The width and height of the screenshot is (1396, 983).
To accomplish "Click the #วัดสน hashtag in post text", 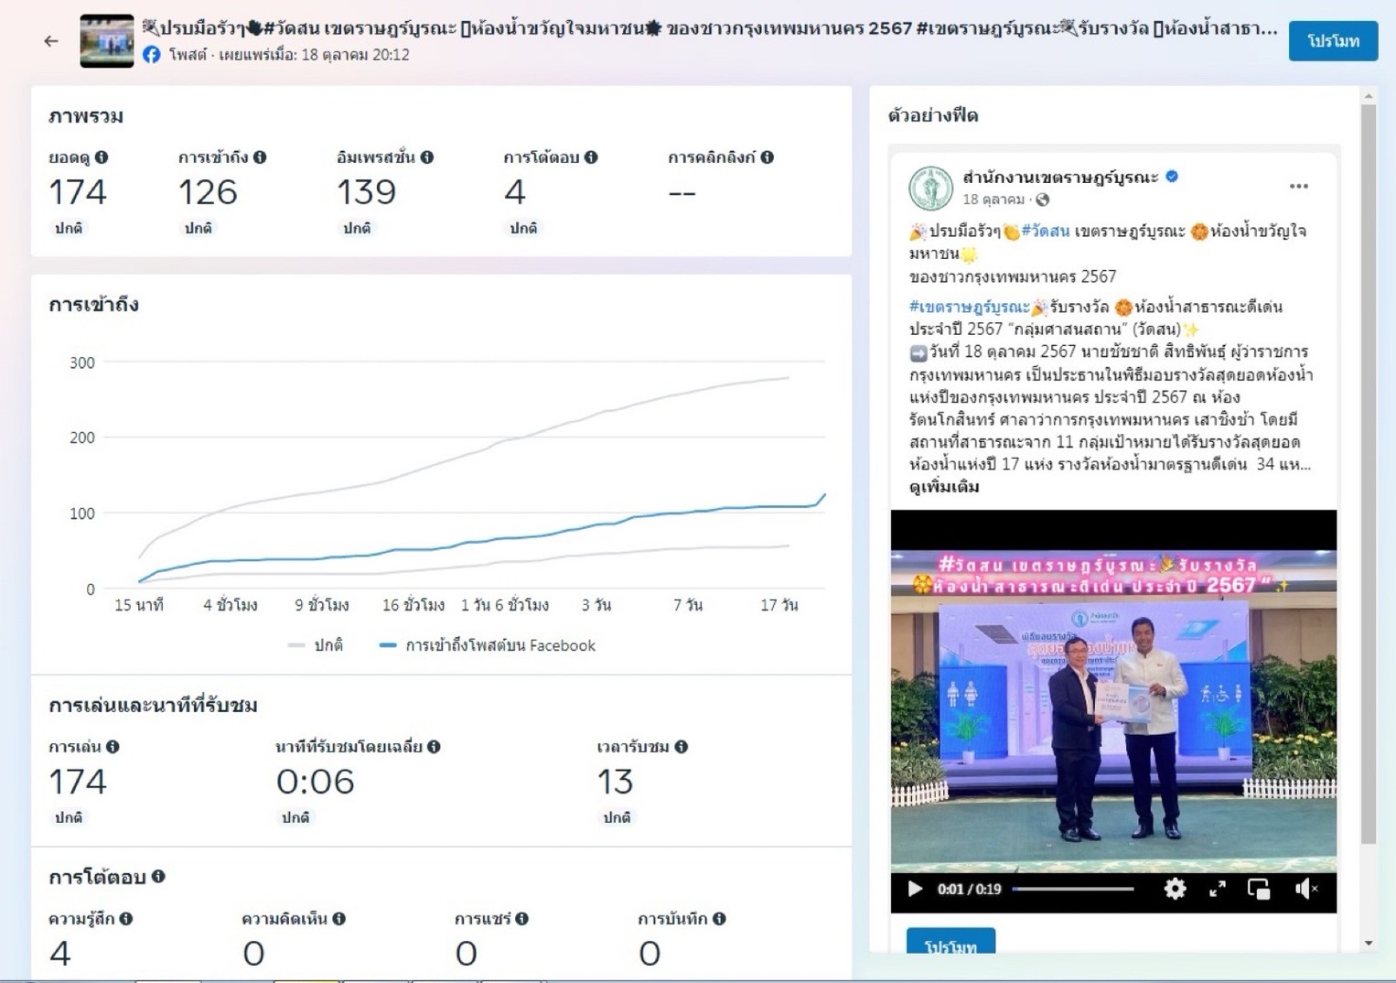I will (x=1046, y=232).
